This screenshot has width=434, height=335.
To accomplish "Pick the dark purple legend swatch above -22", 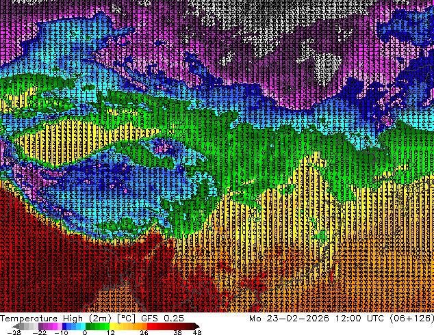I will tap(40, 326).
